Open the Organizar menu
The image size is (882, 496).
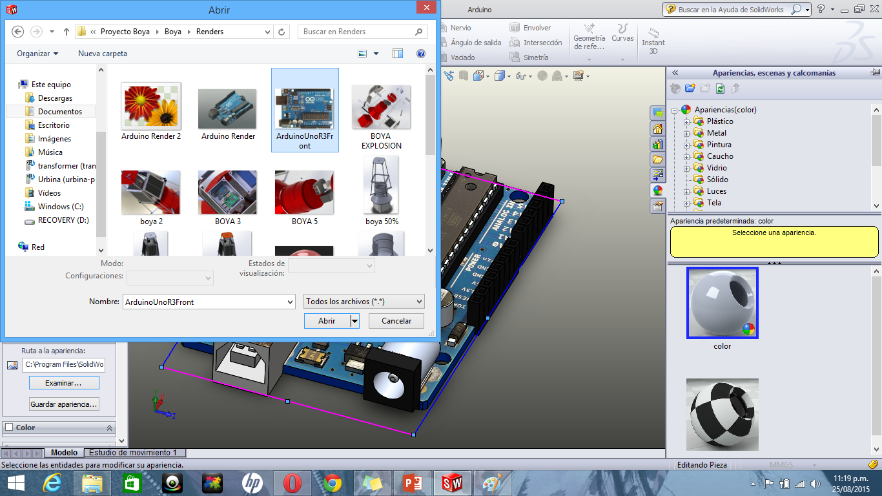(37, 54)
